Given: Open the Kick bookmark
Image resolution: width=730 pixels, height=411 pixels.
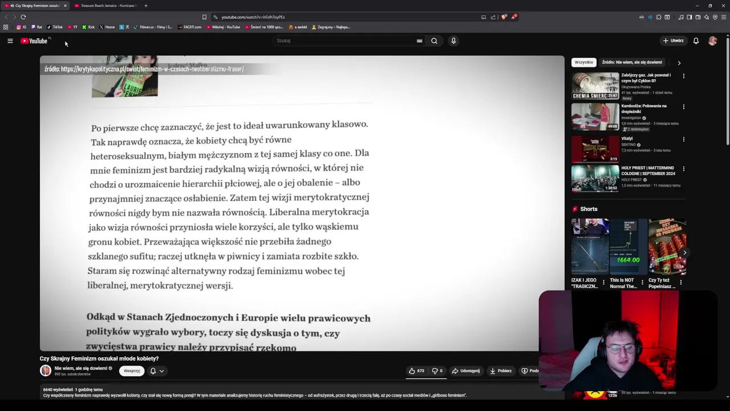Looking at the screenshot, I should [x=88, y=27].
